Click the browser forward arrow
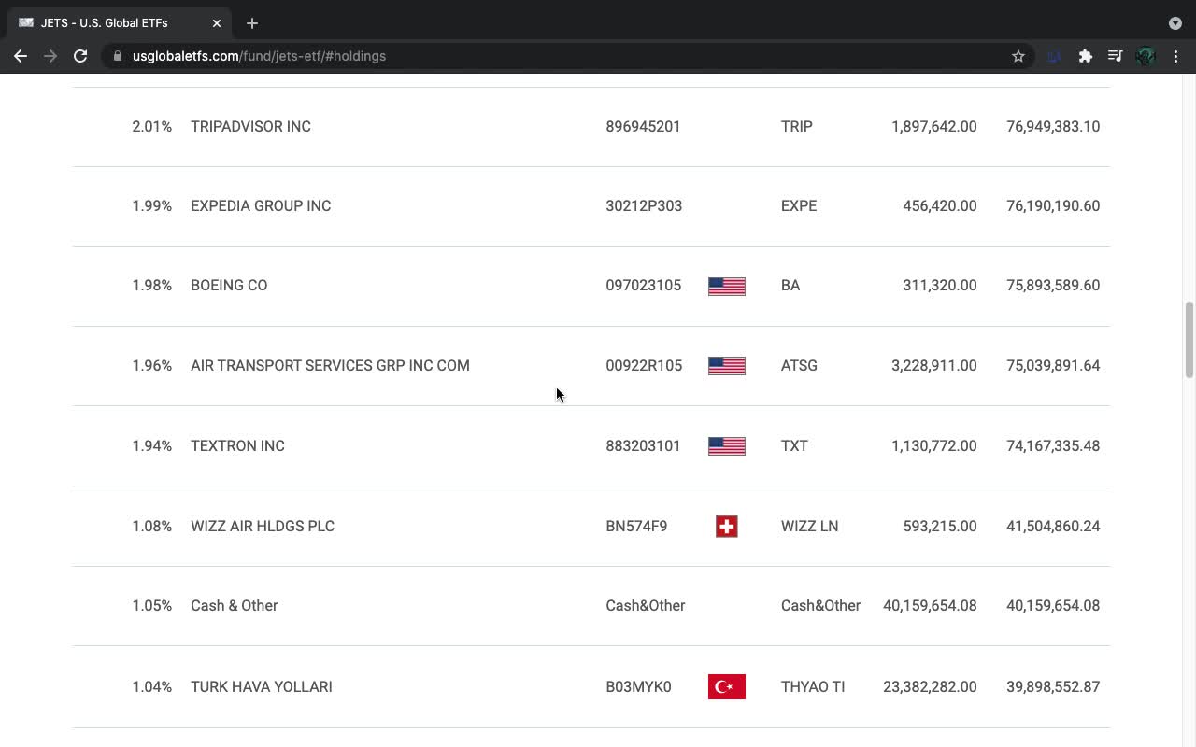Viewport: 1196px width, 747px height. [50, 56]
